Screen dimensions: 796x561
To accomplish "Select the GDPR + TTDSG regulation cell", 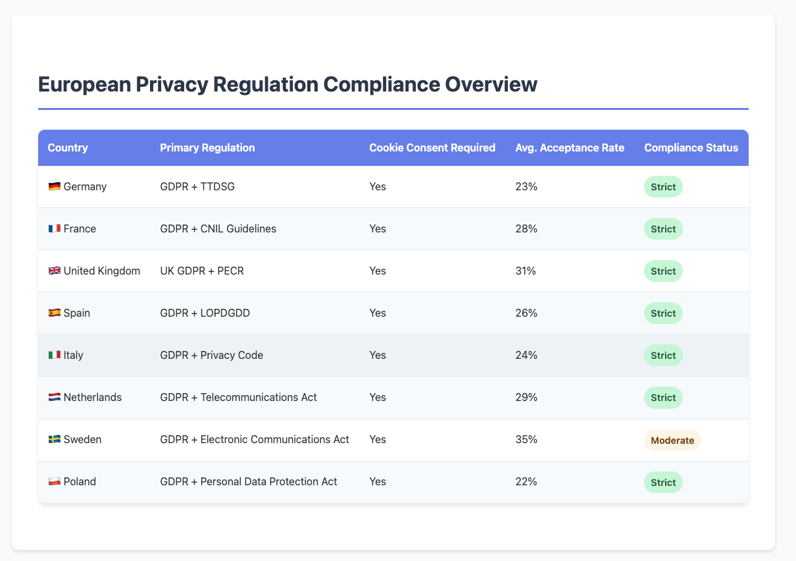I will 197,187.
